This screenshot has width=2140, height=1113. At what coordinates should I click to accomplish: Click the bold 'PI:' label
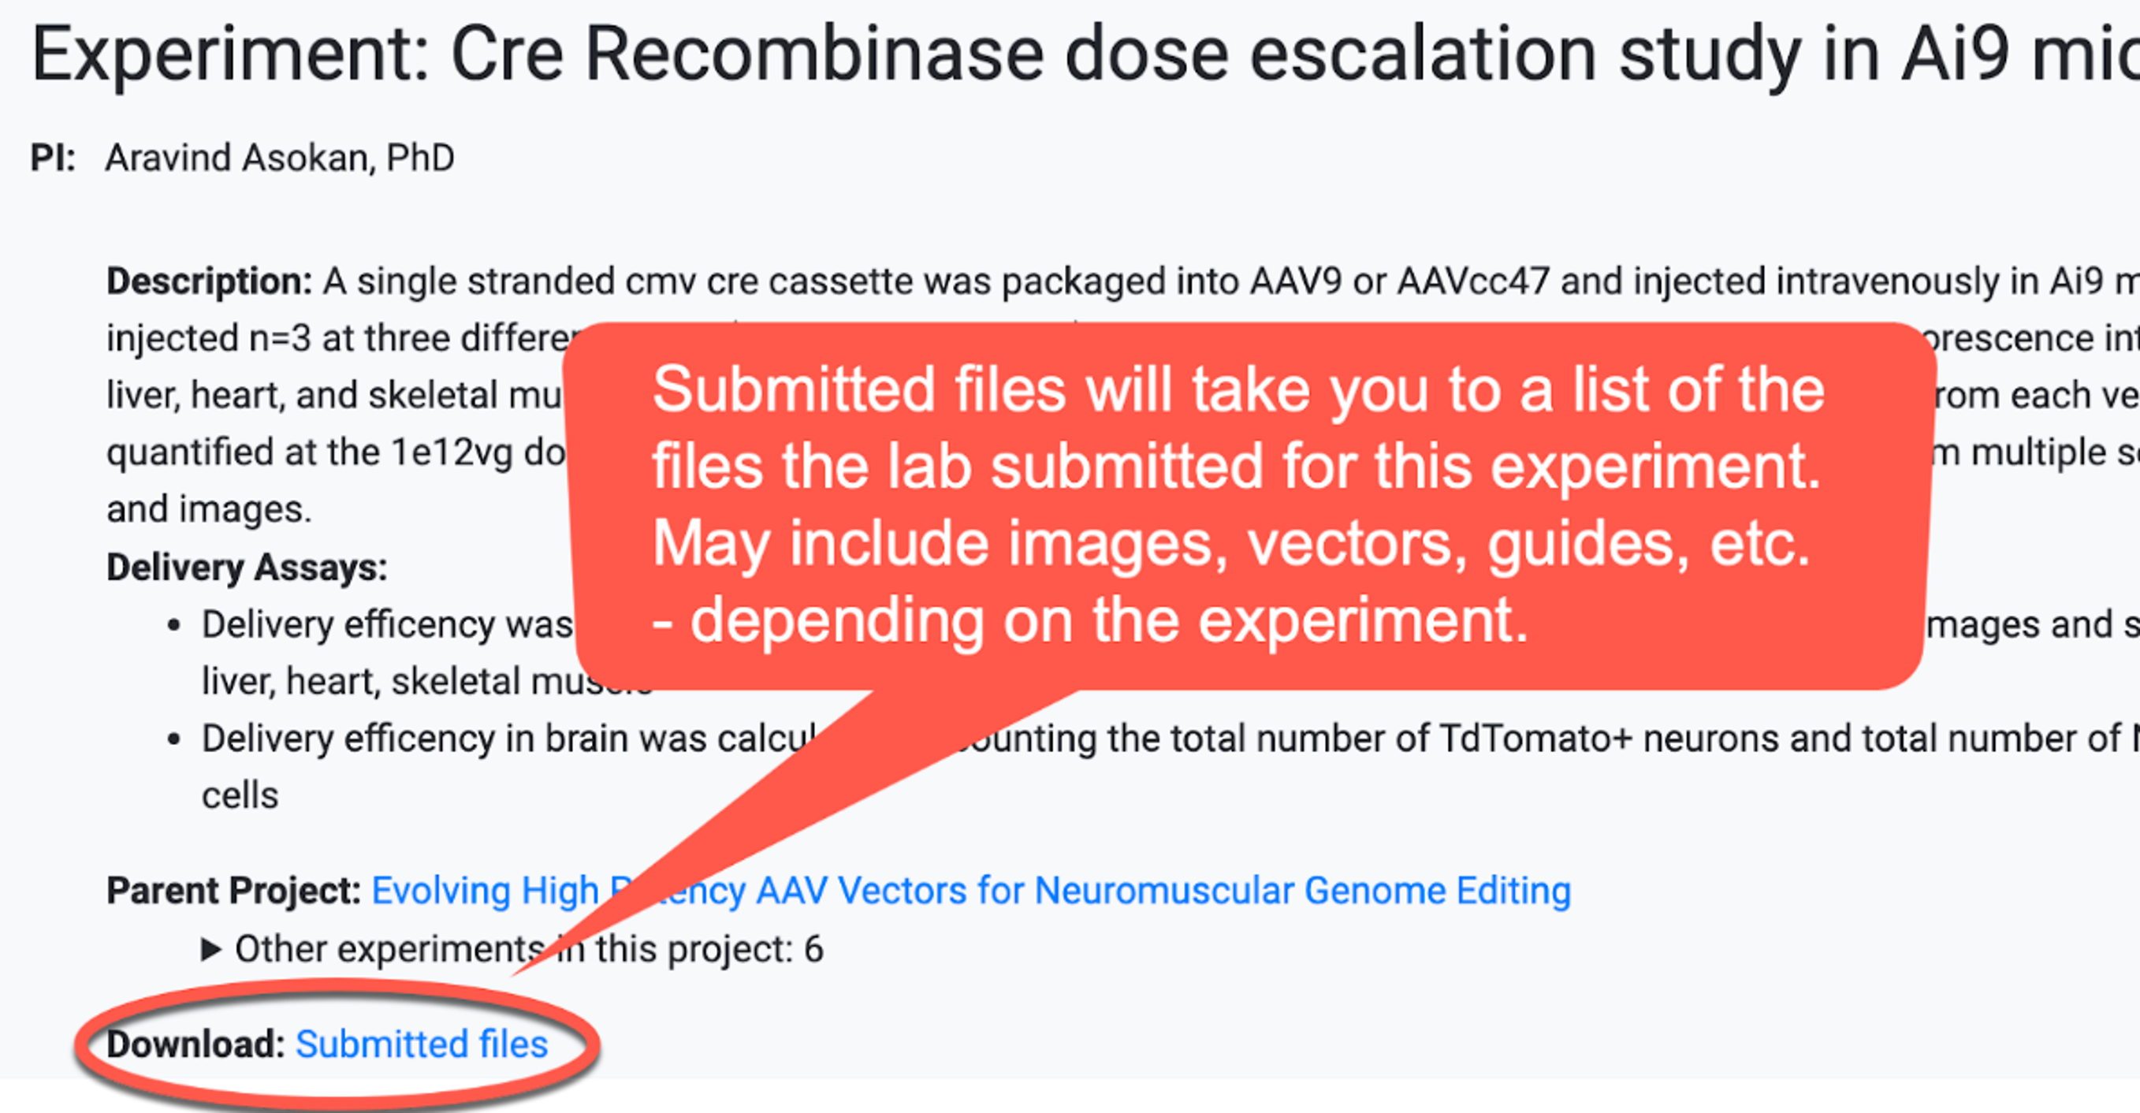tap(53, 158)
